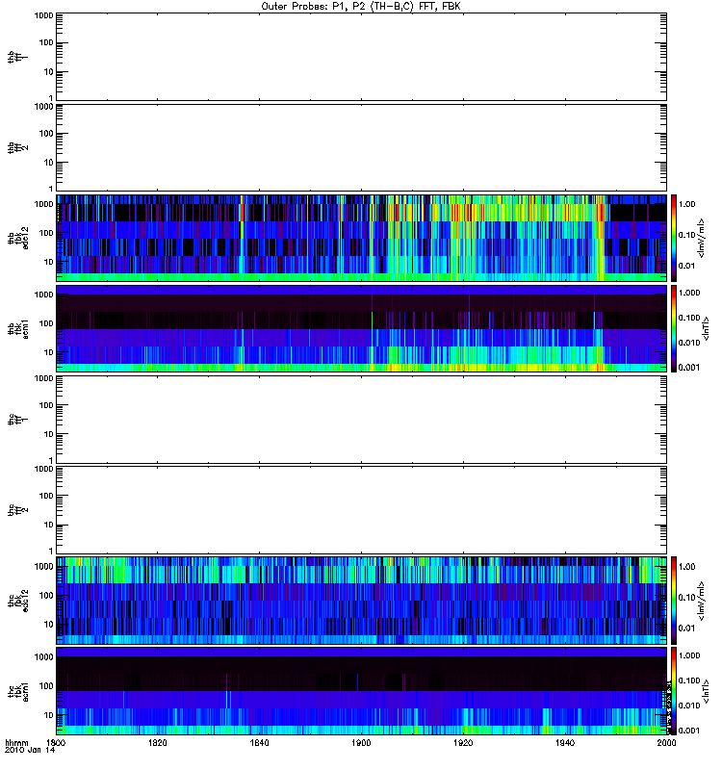The height and width of the screenshot is (770, 722).
Task: Click the empty thc fff 2 plot panel
Action: [362, 510]
